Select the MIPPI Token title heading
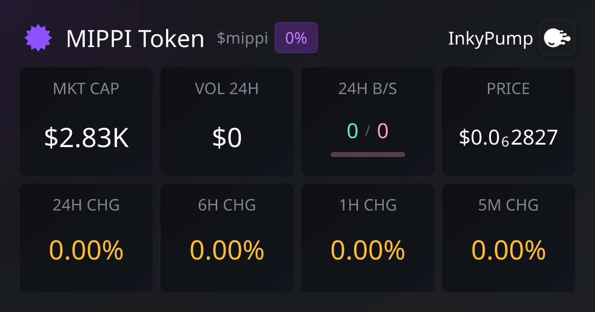The image size is (595, 312). 135,38
